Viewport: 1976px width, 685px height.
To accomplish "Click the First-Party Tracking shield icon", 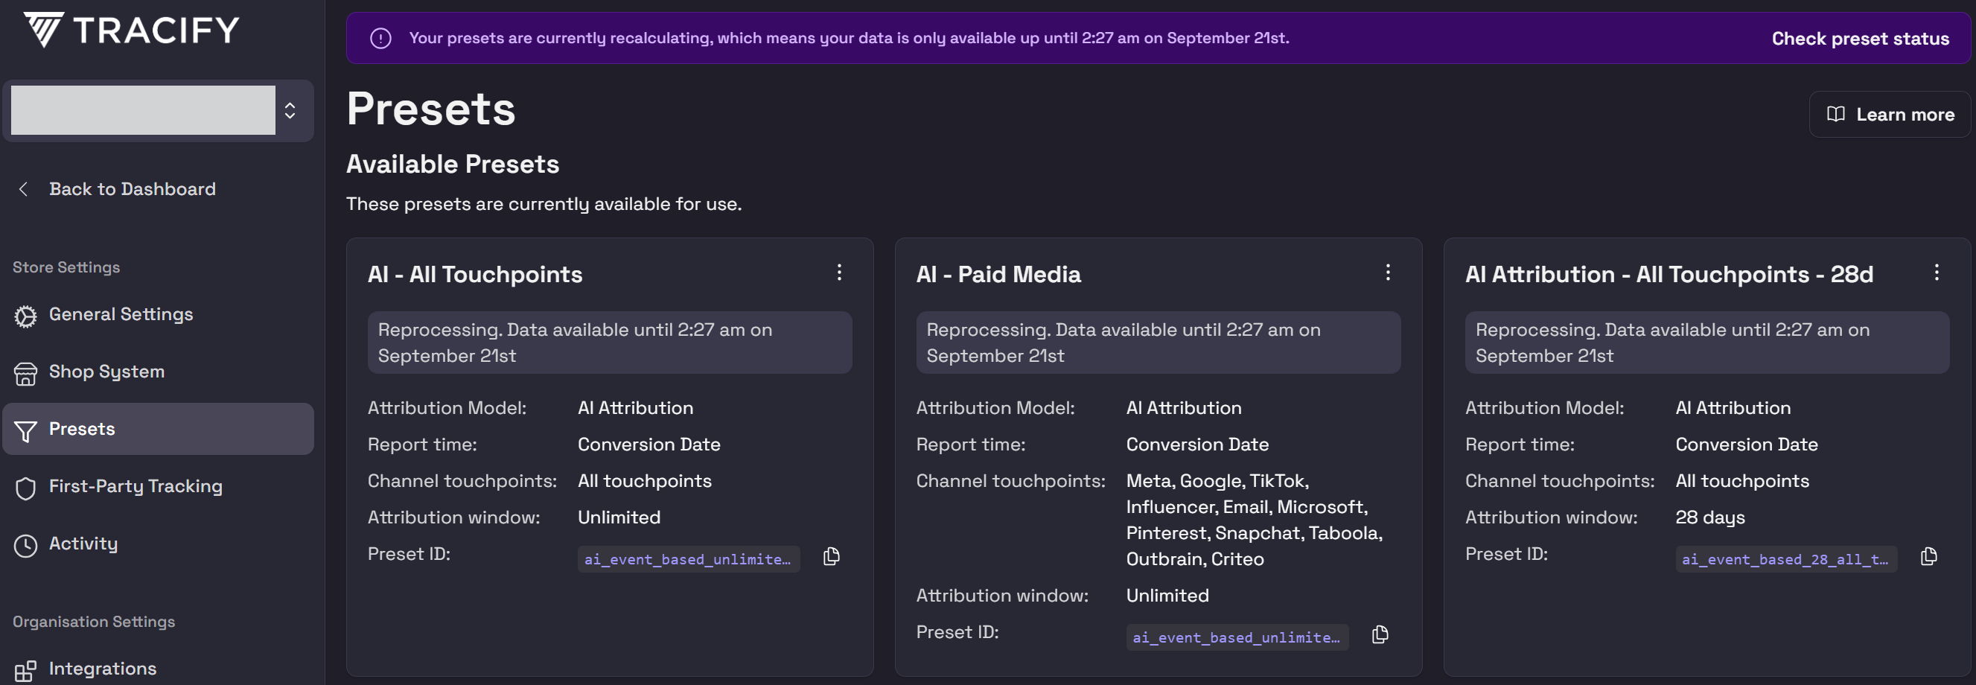I will point(25,488).
